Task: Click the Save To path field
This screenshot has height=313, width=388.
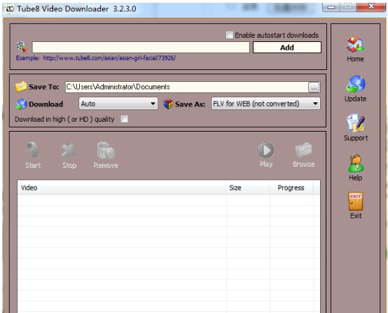Action: click(x=187, y=87)
